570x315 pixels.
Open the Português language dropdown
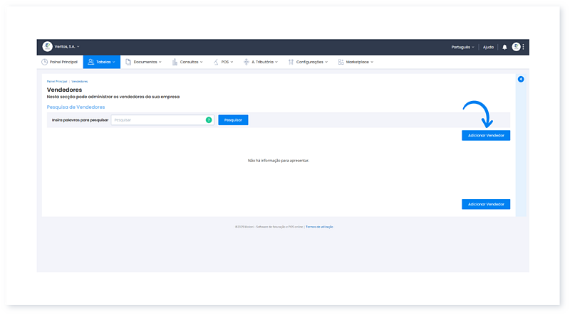(x=462, y=47)
